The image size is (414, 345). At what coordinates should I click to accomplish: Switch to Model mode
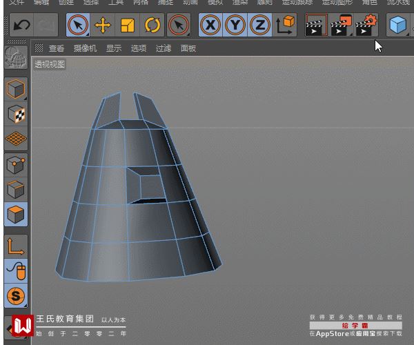[16, 89]
